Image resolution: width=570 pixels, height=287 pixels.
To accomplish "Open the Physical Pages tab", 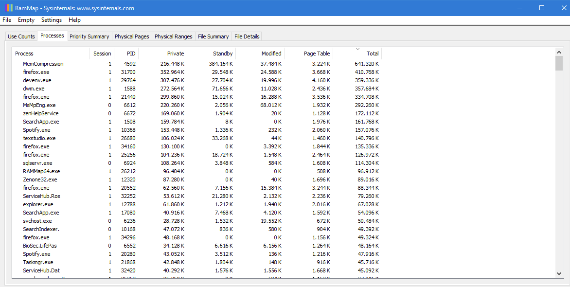I will click(132, 36).
